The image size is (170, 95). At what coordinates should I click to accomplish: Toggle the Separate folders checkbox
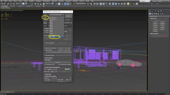tap(45, 50)
